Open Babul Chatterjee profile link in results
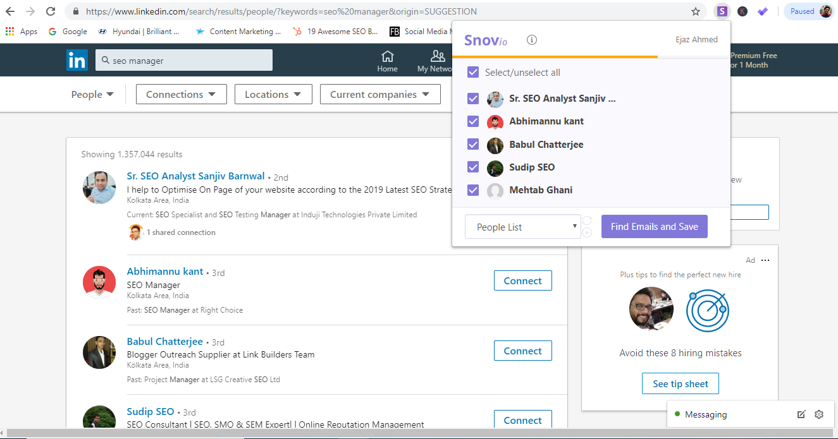The height and width of the screenshot is (439, 838). [165, 342]
